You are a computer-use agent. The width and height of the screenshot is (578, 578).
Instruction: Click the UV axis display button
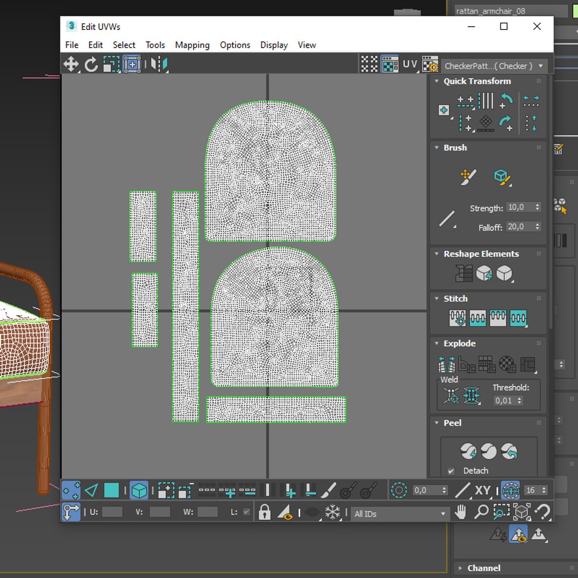pos(410,64)
